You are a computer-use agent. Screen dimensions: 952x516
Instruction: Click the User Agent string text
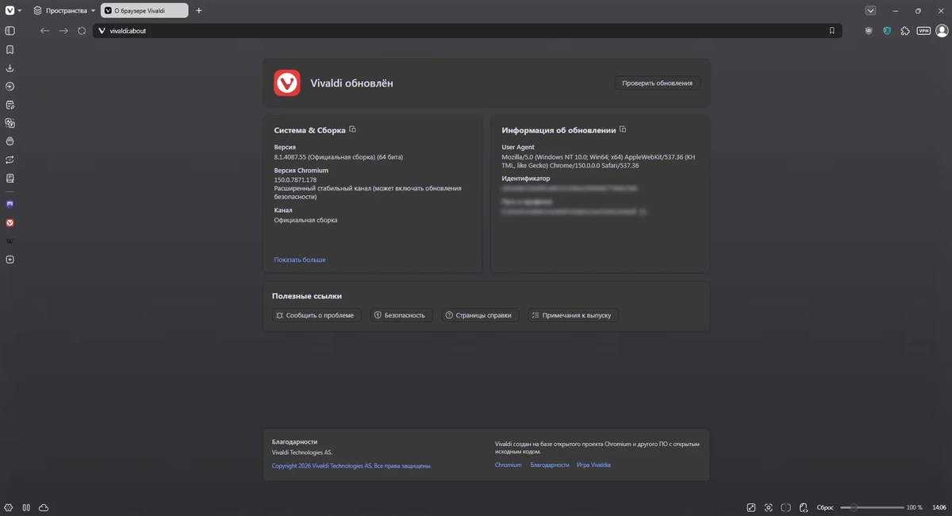[598, 161]
